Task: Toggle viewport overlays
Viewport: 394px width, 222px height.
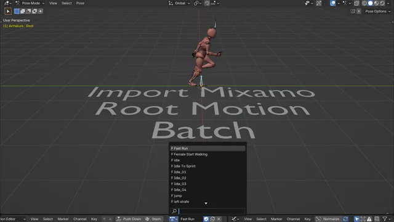Action: (x=332, y=3)
